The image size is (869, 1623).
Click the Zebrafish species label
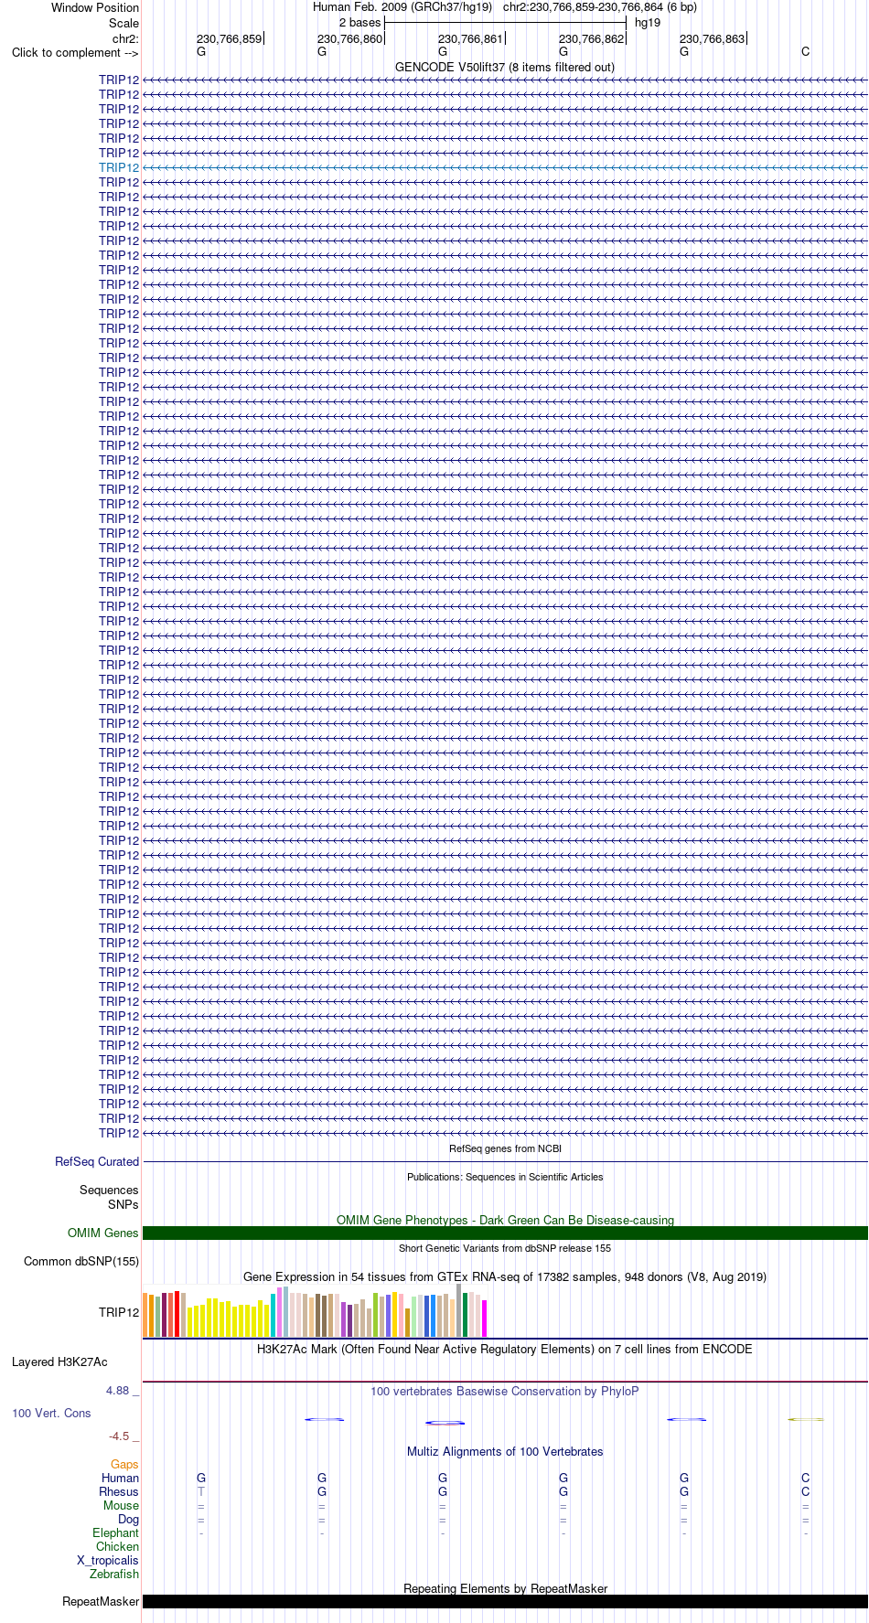pos(114,1575)
